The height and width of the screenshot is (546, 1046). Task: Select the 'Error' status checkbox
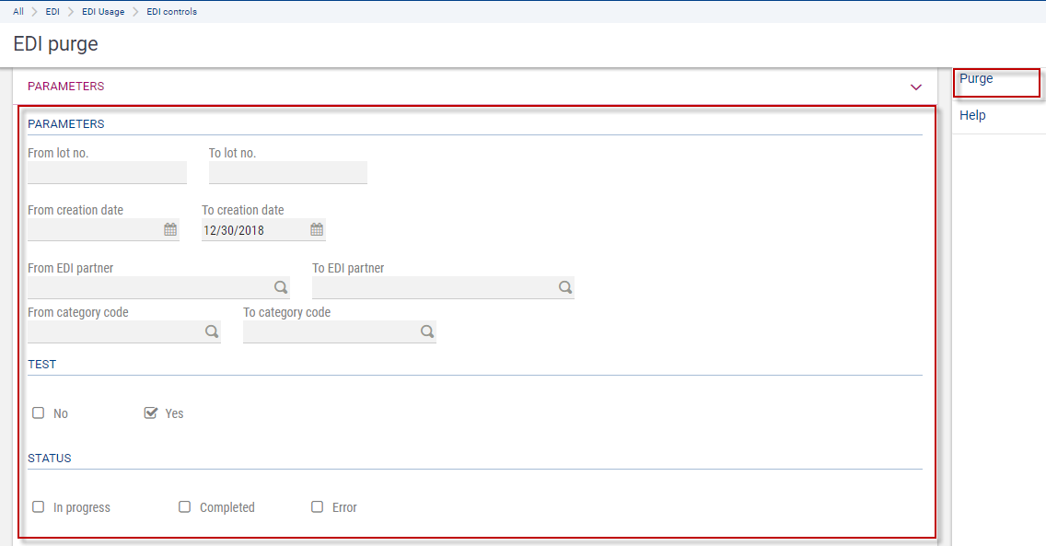[318, 507]
